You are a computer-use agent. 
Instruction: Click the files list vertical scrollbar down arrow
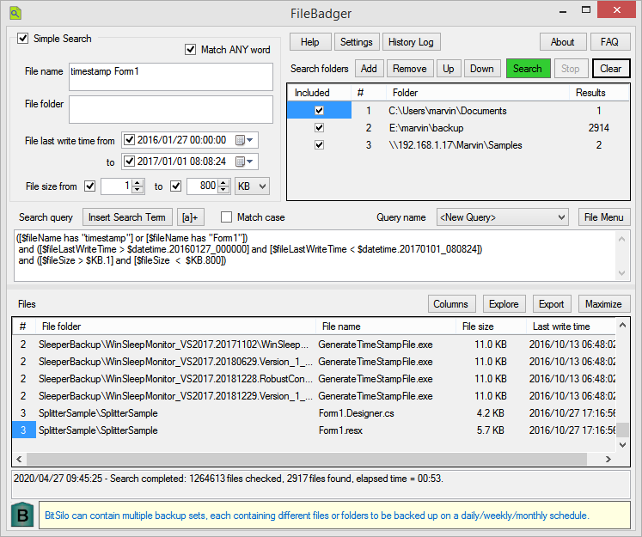tap(622, 445)
